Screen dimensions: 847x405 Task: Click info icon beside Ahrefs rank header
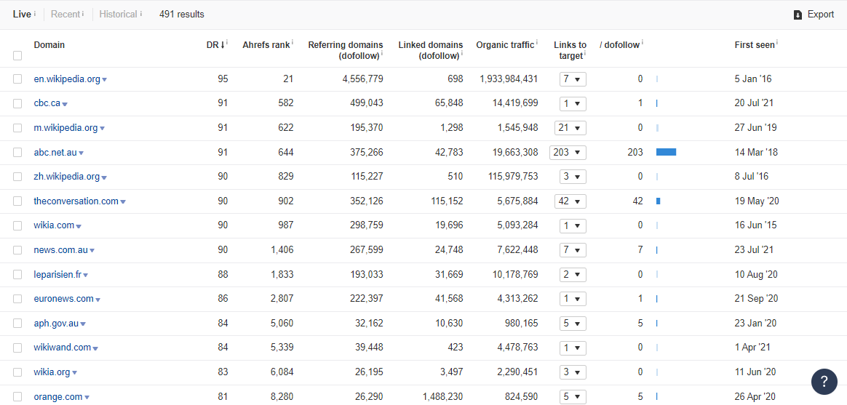point(293,43)
